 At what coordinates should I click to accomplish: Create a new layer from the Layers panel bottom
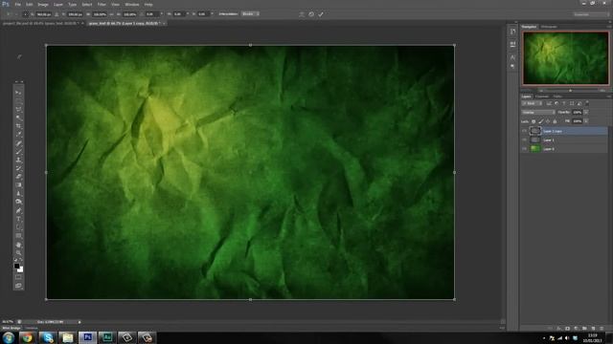(x=593, y=329)
